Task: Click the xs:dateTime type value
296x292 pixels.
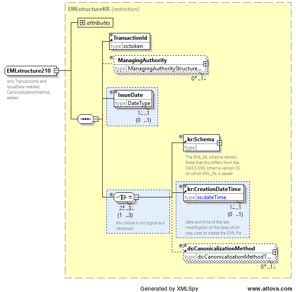Action: [211, 197]
